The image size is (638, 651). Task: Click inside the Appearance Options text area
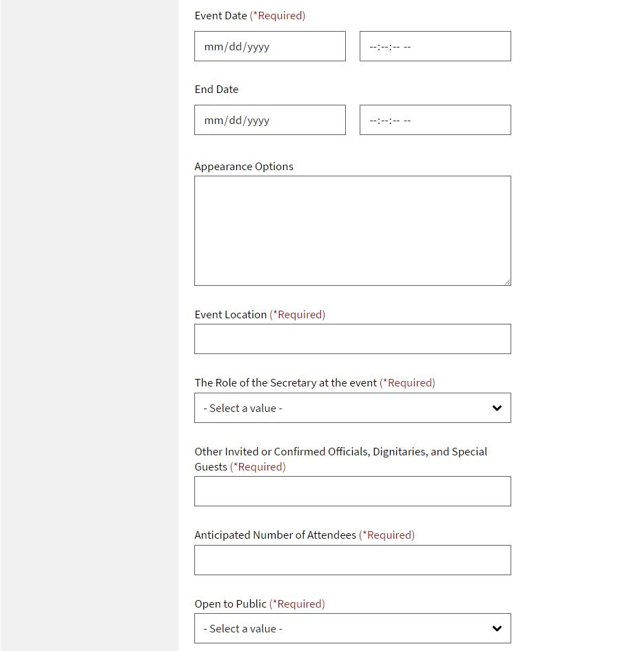pyautogui.click(x=352, y=230)
